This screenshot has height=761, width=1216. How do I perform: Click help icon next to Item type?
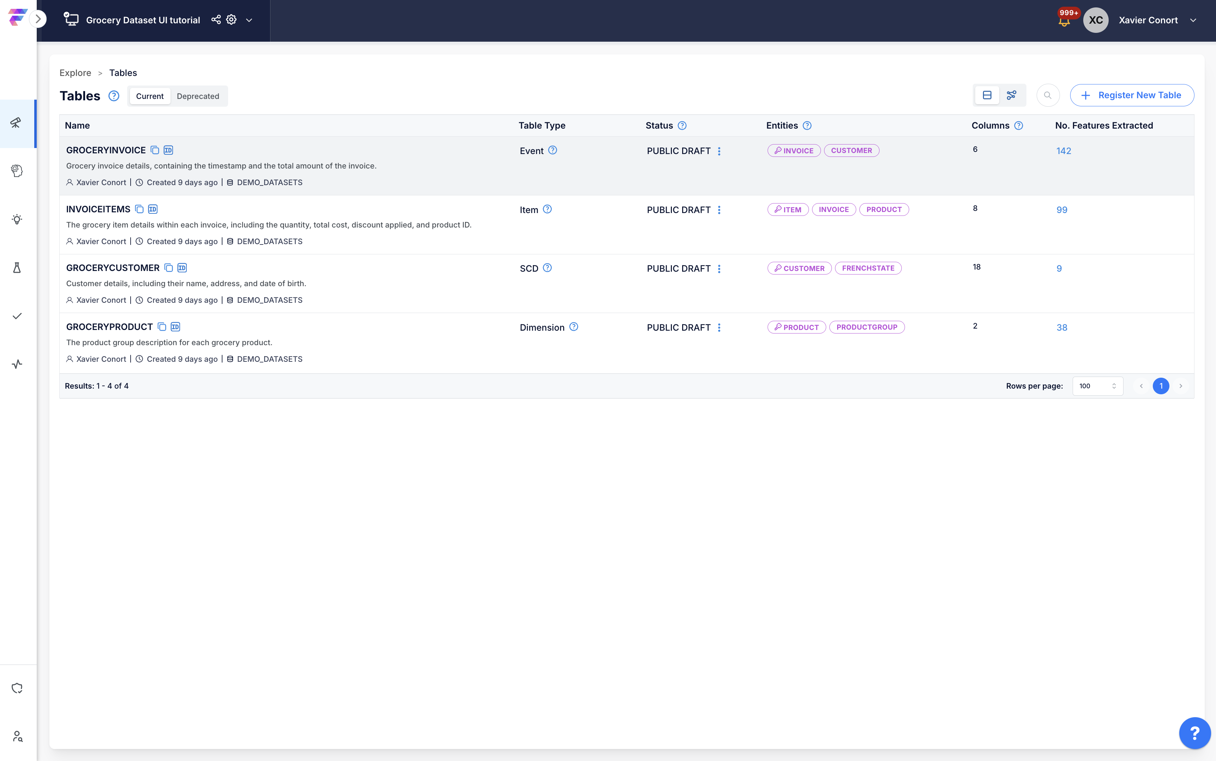click(x=547, y=209)
